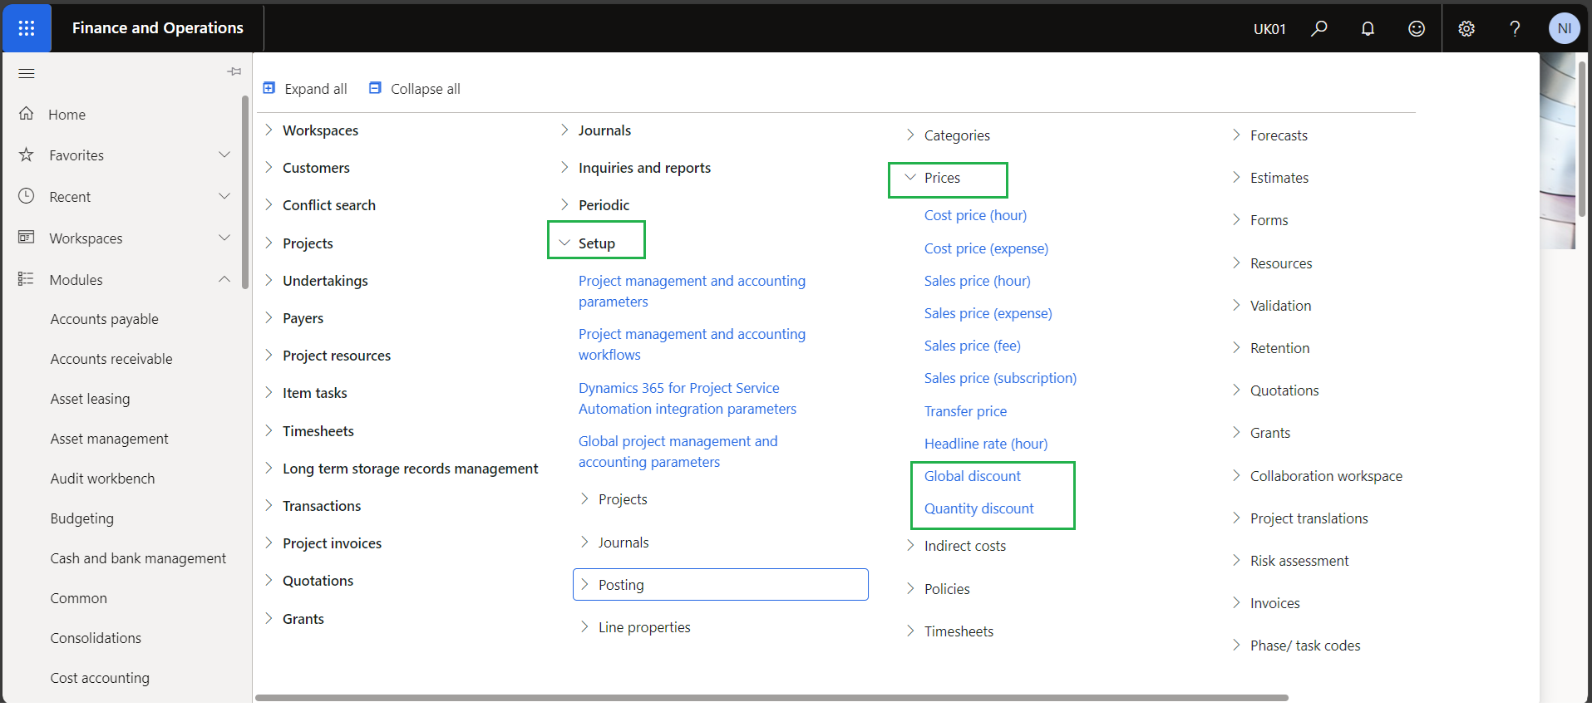
Task: Click the Favorites star icon
Action: (x=27, y=155)
